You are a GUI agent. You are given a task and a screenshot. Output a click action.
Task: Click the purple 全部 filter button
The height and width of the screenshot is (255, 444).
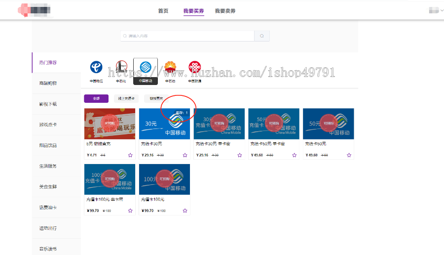point(96,98)
